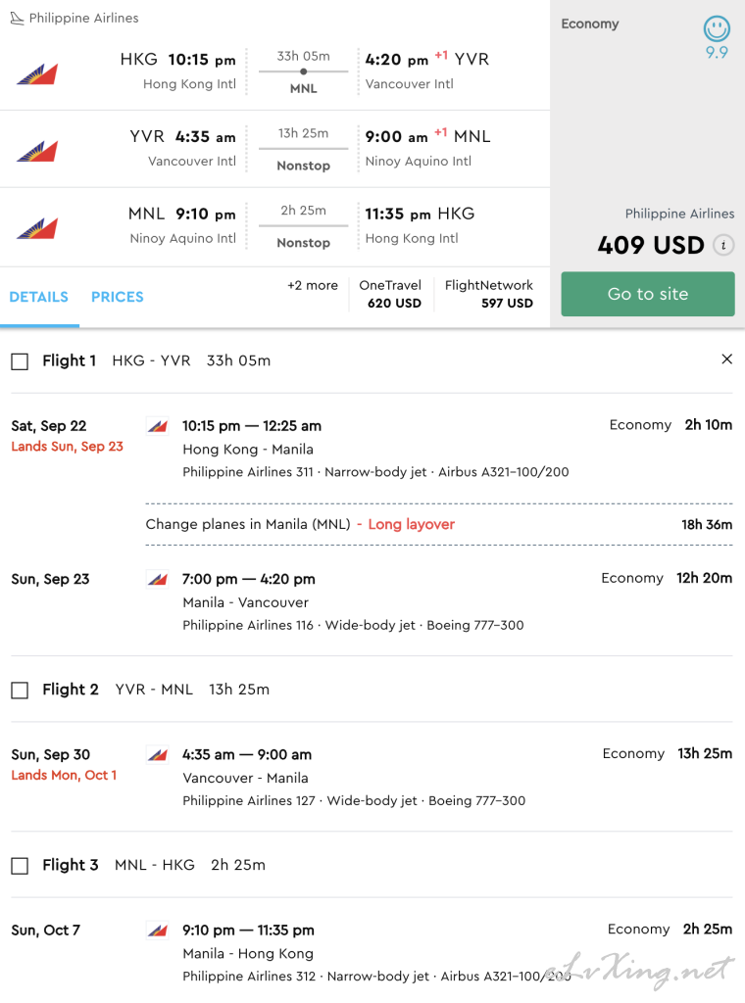Close the flight details panel with X
Image resolution: width=745 pixels, height=1003 pixels.
pyautogui.click(x=726, y=358)
